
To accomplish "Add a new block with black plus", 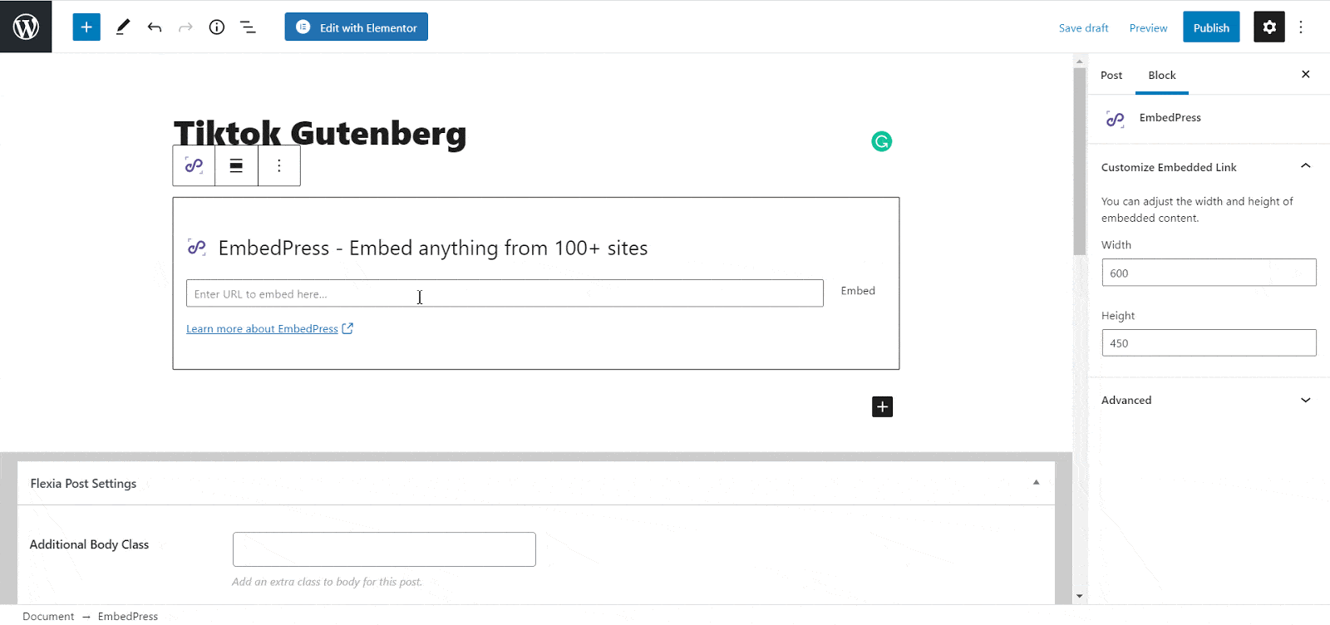I will coord(883,406).
